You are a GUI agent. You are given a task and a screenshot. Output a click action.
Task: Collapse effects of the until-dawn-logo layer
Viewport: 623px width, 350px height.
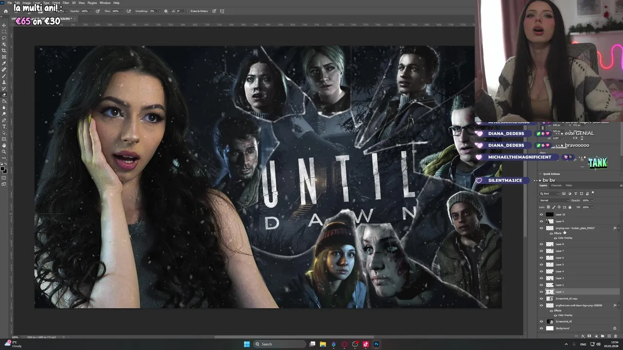(x=619, y=305)
